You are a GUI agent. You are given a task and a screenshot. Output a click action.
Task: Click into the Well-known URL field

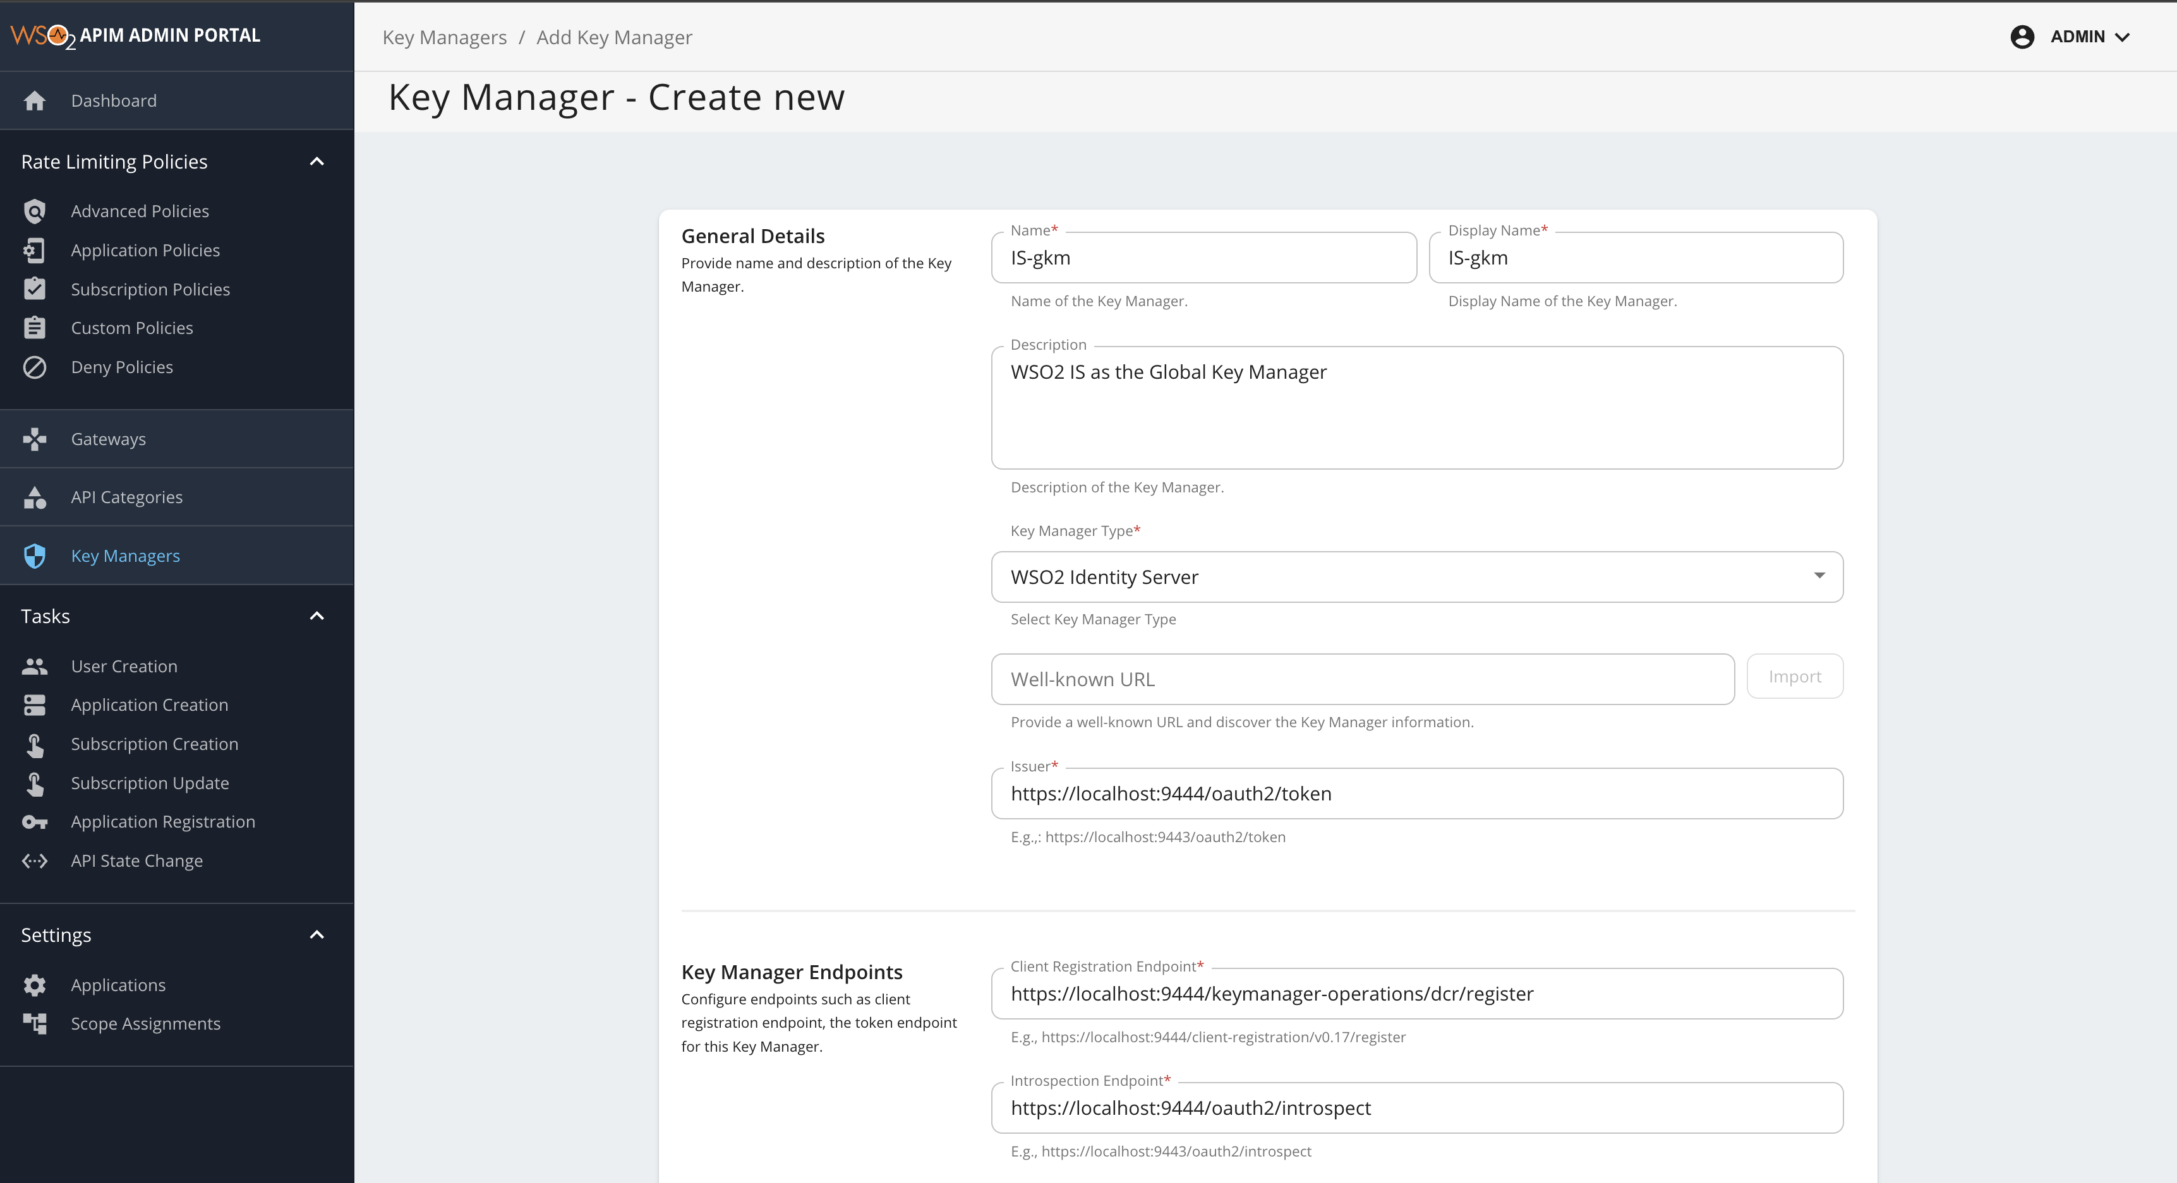tap(1362, 679)
